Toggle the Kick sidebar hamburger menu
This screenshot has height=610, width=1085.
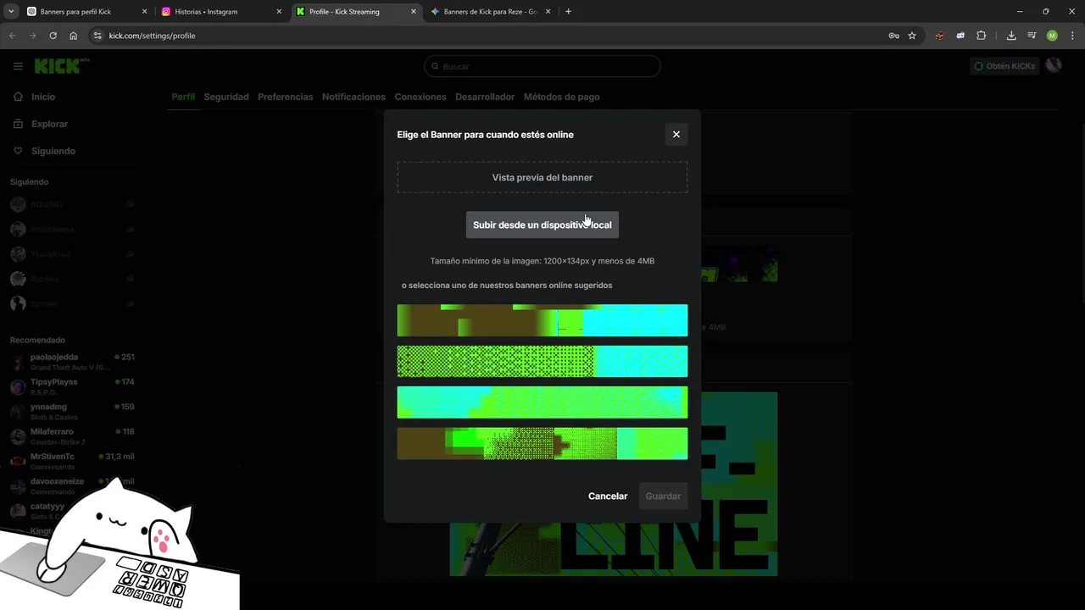tap(18, 66)
